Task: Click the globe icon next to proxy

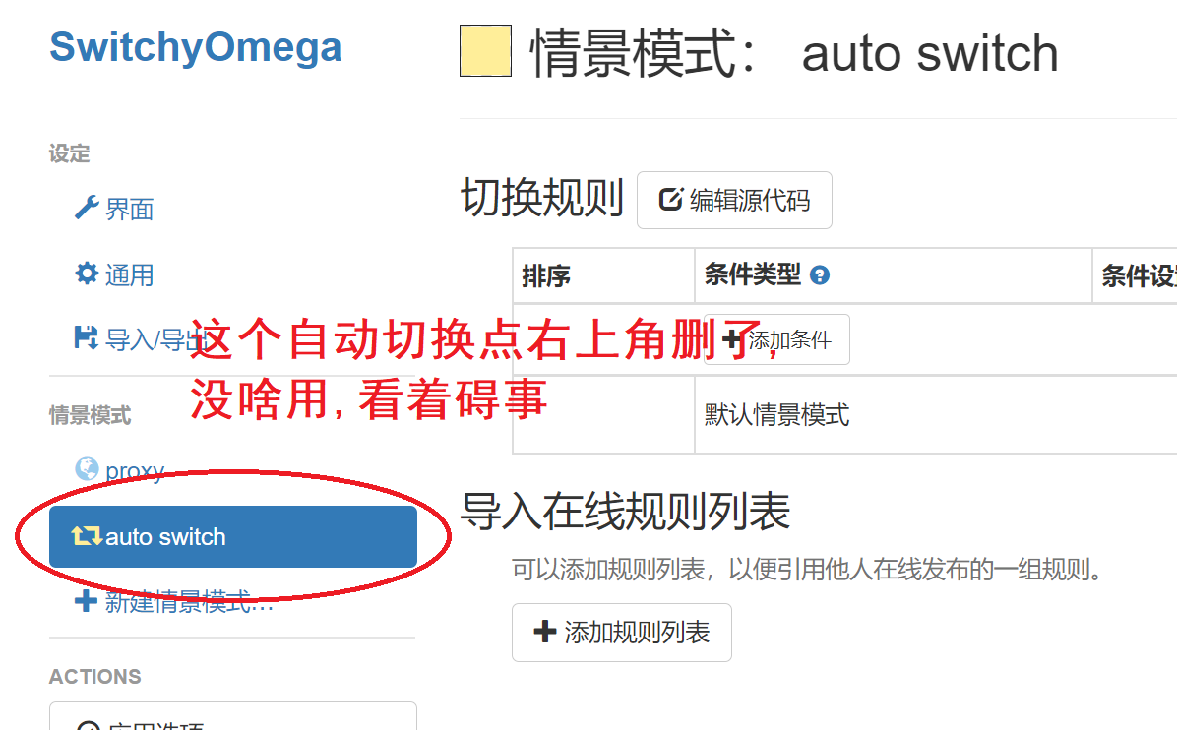Action: 87,469
